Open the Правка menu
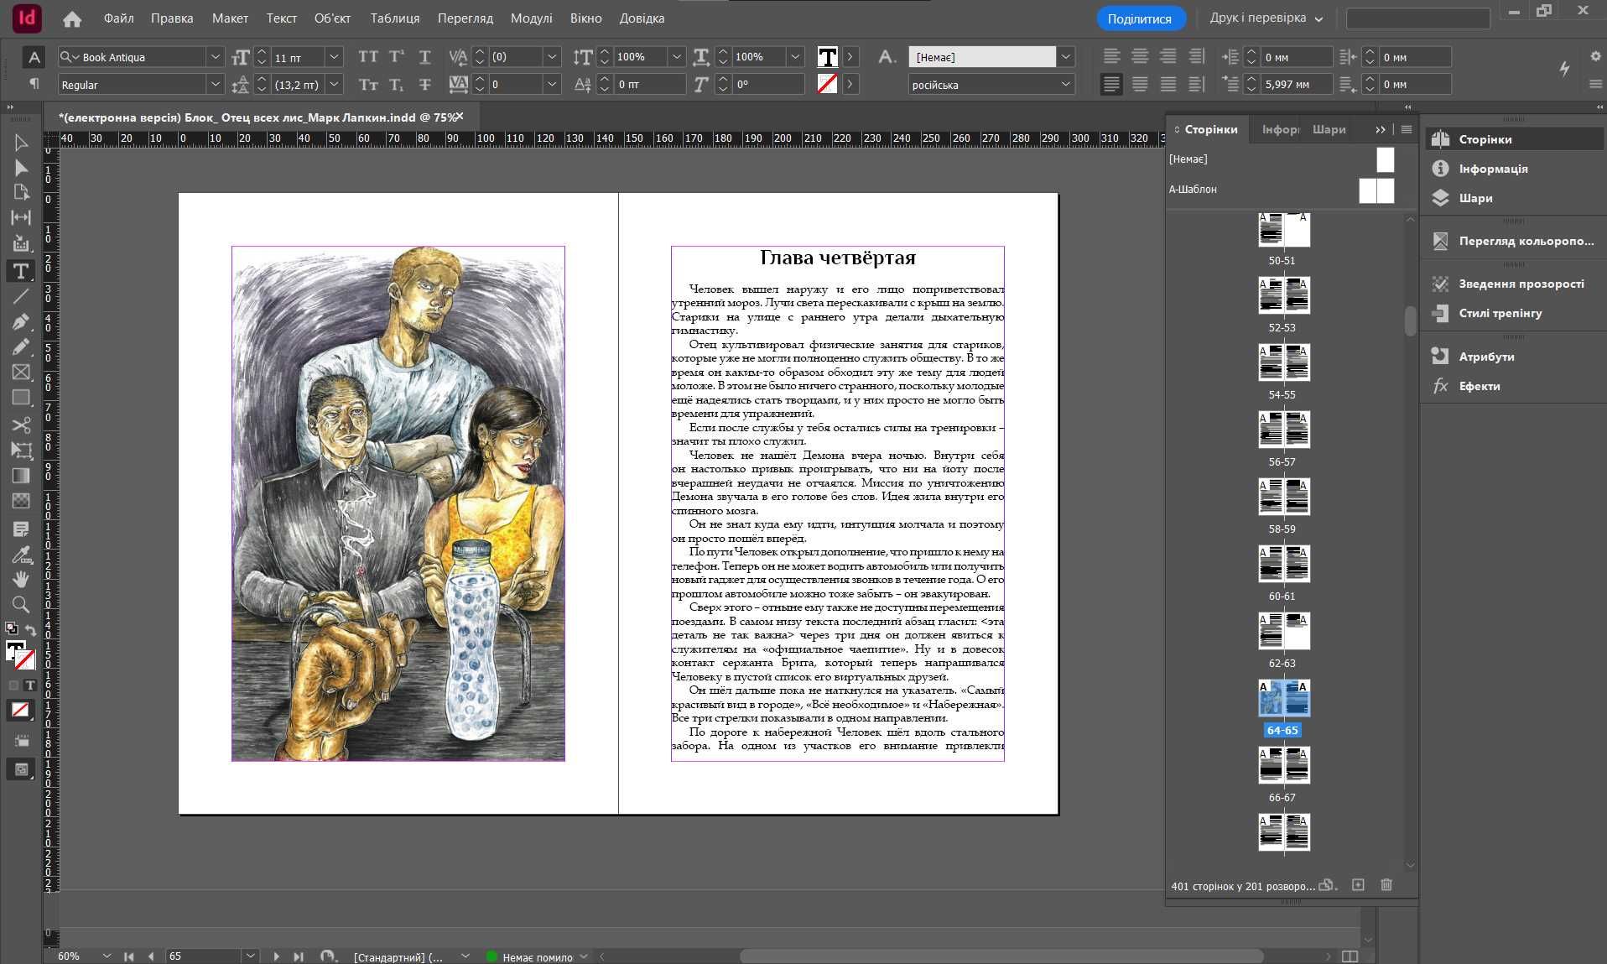This screenshot has height=964, width=1607. coord(172,18)
